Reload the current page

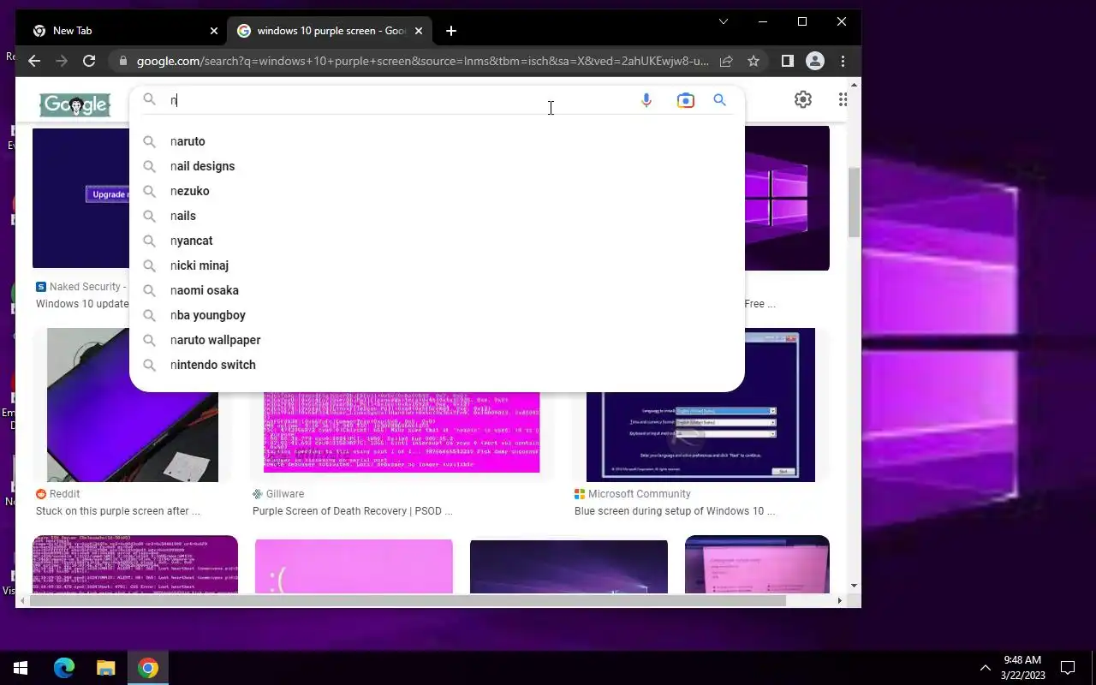pyautogui.click(x=89, y=61)
